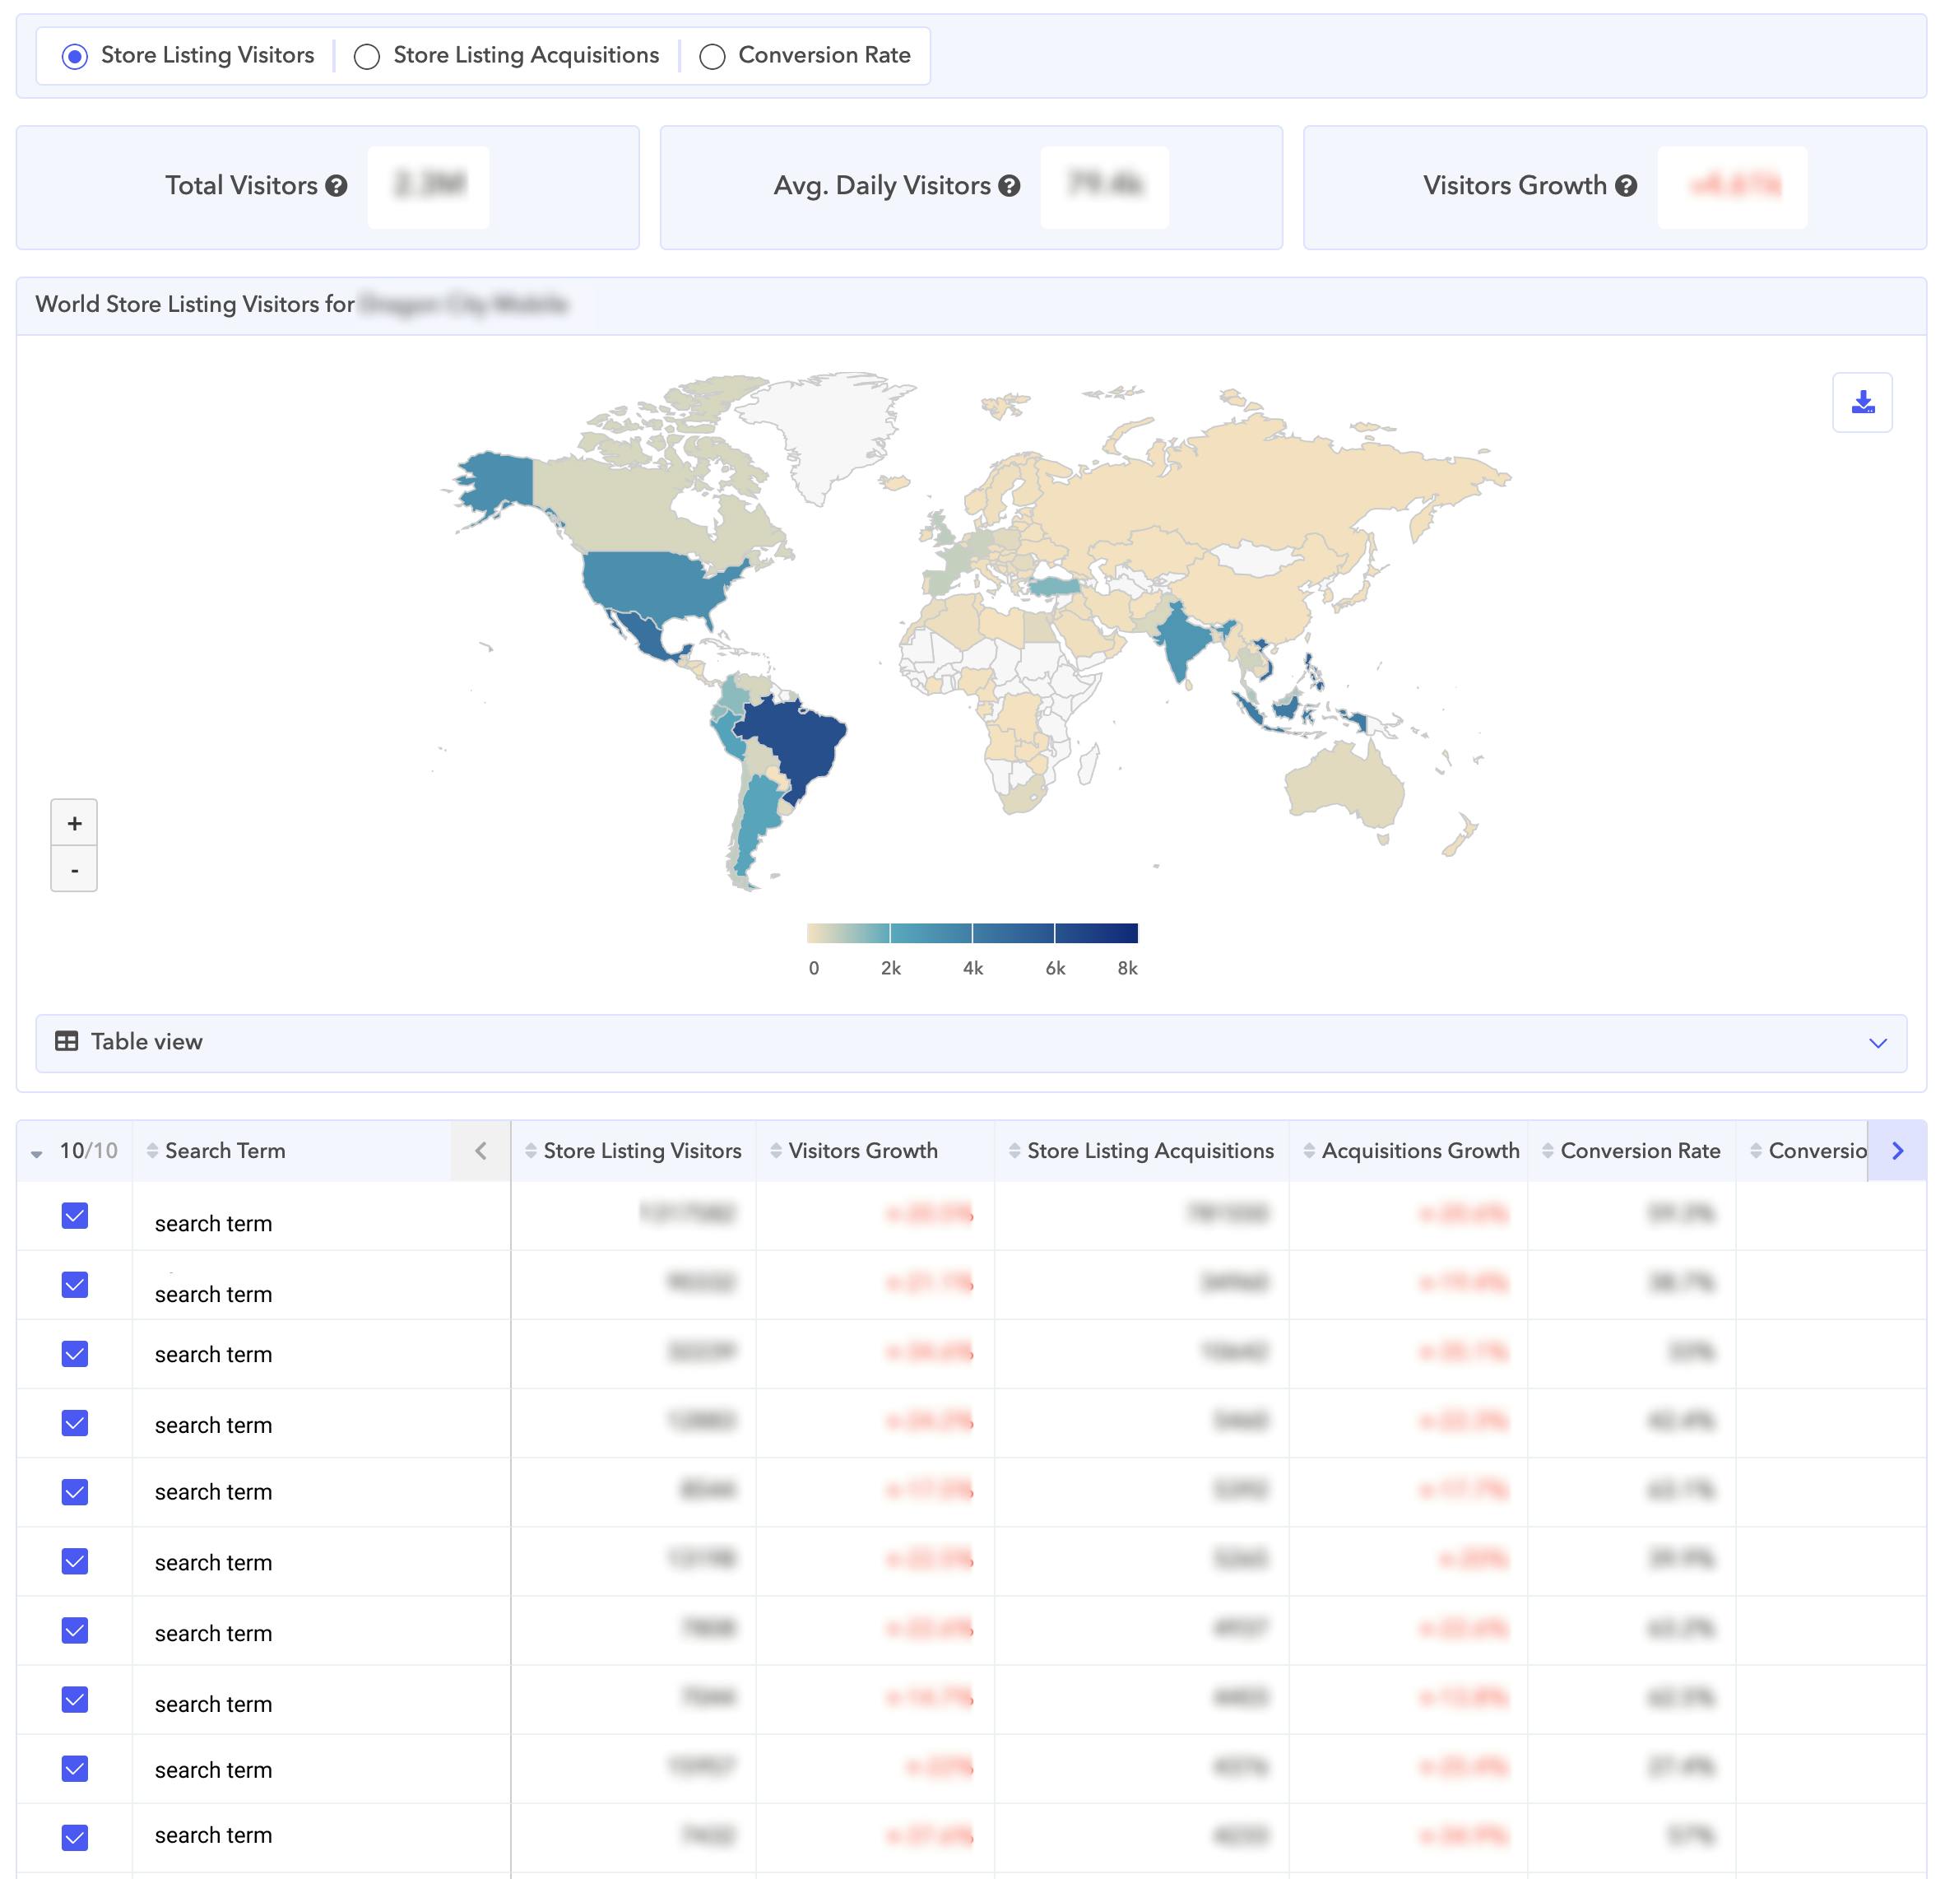Click the Avg. Daily Visitors help icon
Screen dimensions: 1945x1879
(x=1010, y=186)
